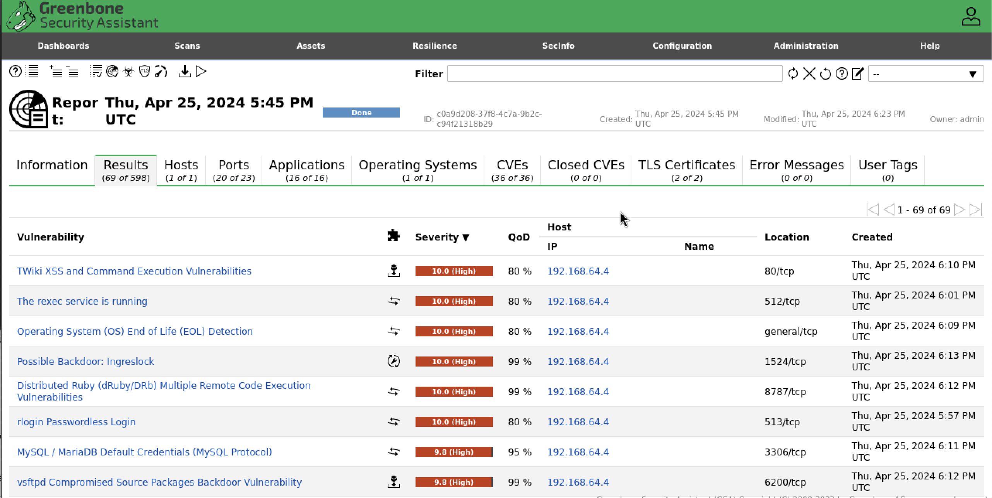Open TWiki XSS and Command Execution Vulnerabilities link
The height and width of the screenshot is (498, 992).
(x=134, y=271)
